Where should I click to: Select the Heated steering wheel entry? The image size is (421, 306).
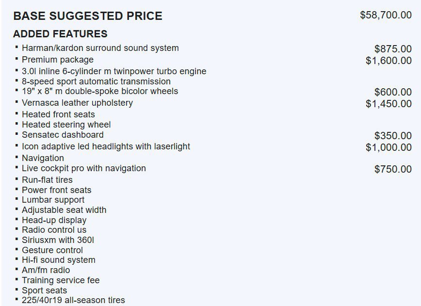pyautogui.click(x=66, y=125)
